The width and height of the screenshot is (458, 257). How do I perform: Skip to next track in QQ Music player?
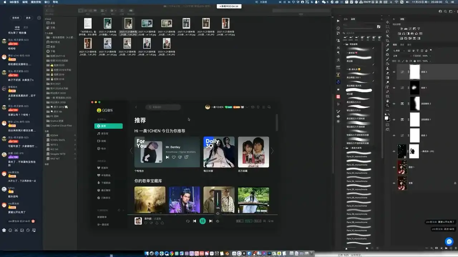pyautogui.click(x=211, y=221)
